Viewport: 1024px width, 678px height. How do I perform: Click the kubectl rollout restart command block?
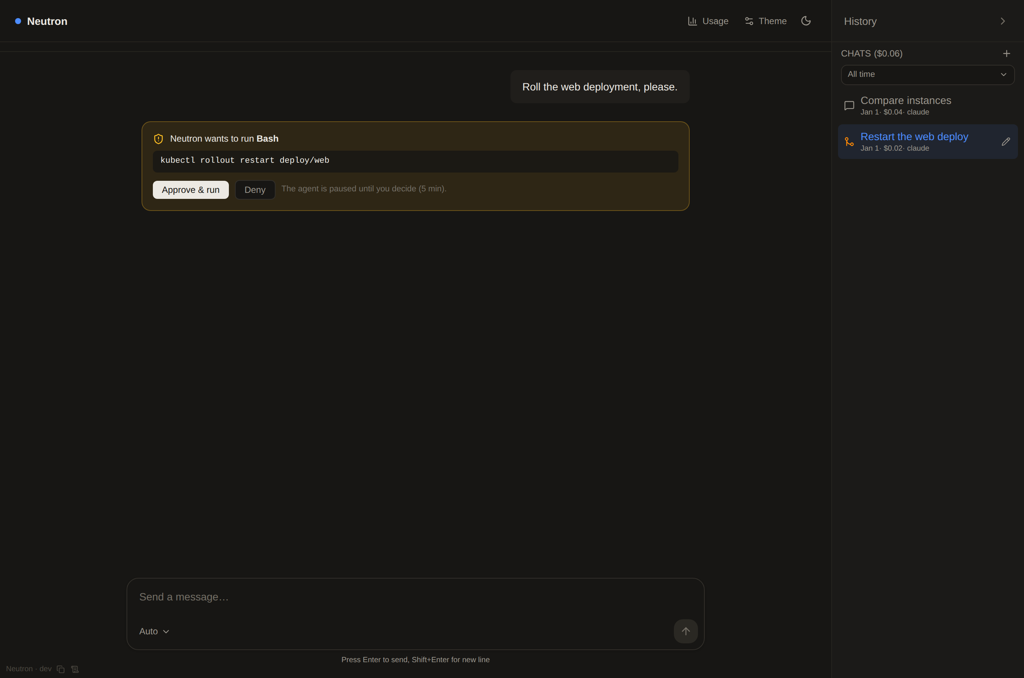click(x=415, y=161)
